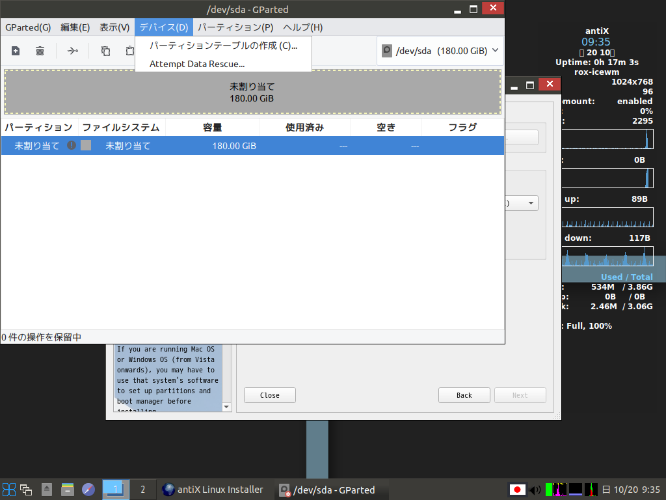This screenshot has height=500, width=666.
Task: Close the installer window with the red X
Action: pyautogui.click(x=550, y=84)
